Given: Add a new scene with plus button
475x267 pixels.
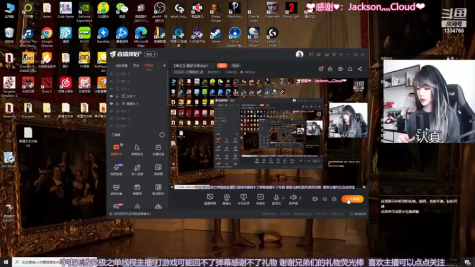Looking at the screenshot, I should [164, 65].
